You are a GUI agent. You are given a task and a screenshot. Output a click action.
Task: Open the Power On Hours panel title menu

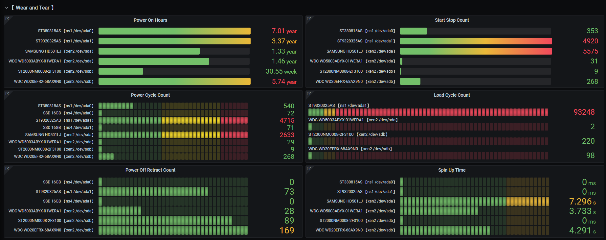150,20
